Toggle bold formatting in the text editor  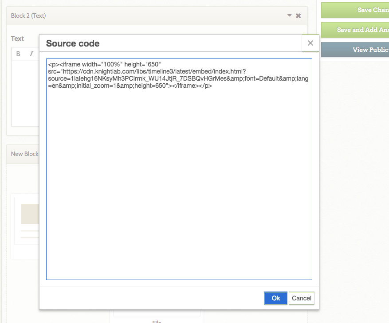18,54
